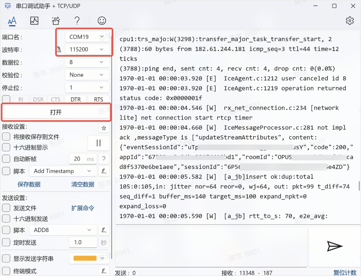Expand the None parity dropdown
The width and height of the screenshot is (361, 276).
(87, 75)
